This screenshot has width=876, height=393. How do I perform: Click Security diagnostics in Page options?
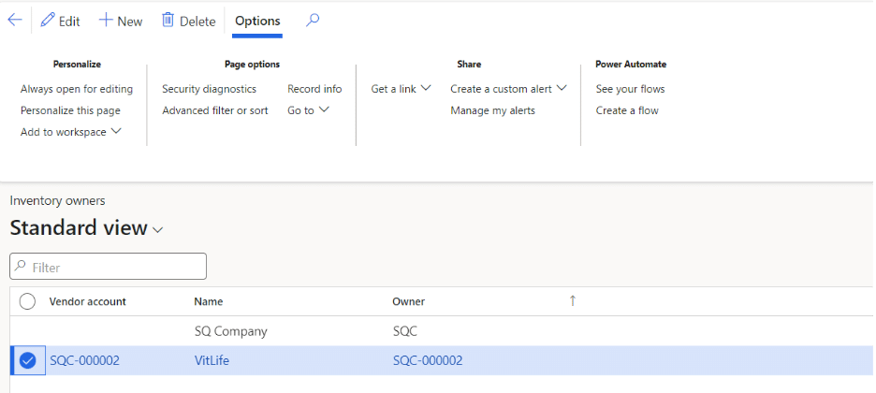[209, 89]
